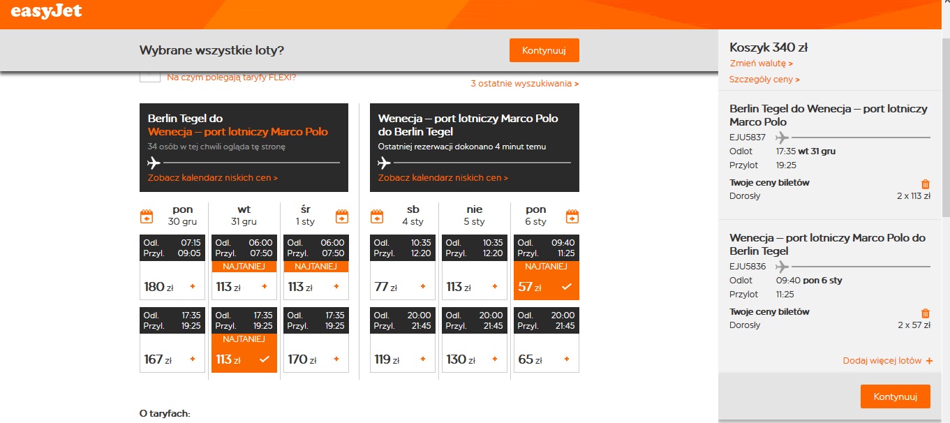
Task: Show previous outbound dates calendar icon
Action: (x=147, y=216)
